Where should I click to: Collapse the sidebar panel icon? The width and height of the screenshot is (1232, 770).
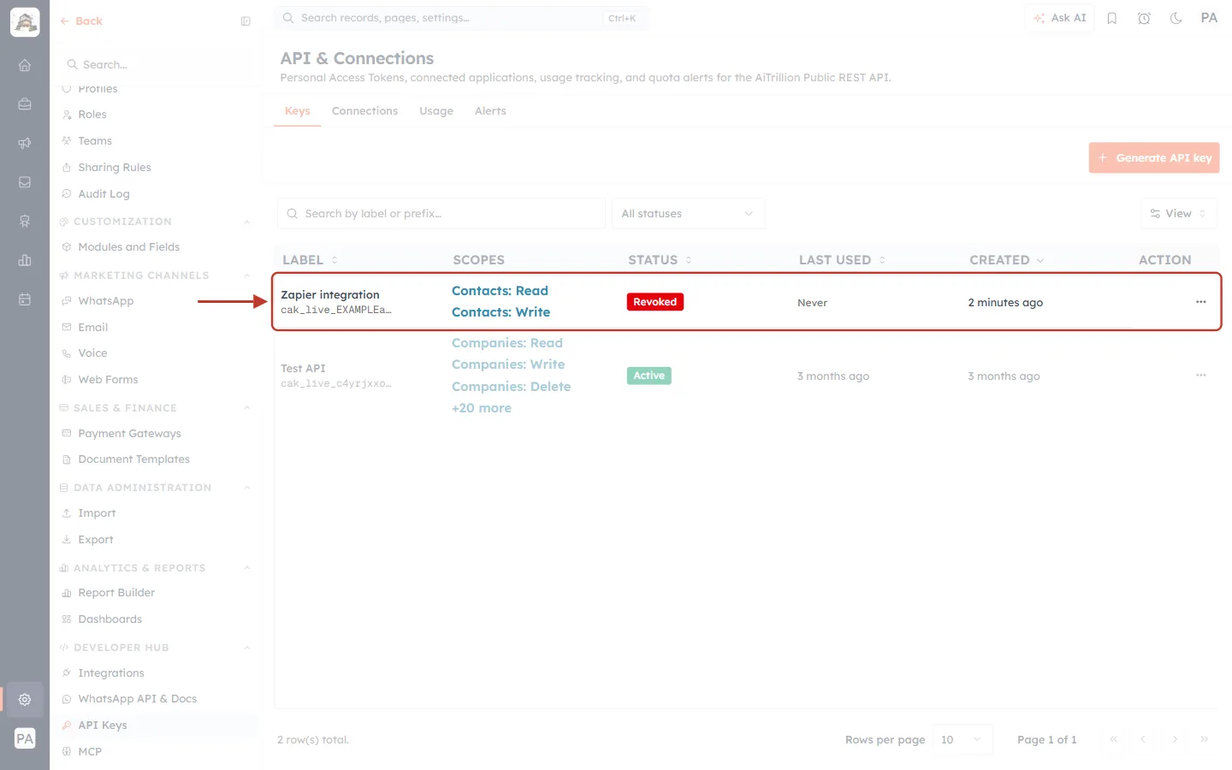pyautogui.click(x=246, y=21)
